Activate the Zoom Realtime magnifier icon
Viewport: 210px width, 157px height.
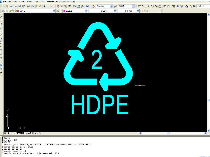tap(62, 6)
